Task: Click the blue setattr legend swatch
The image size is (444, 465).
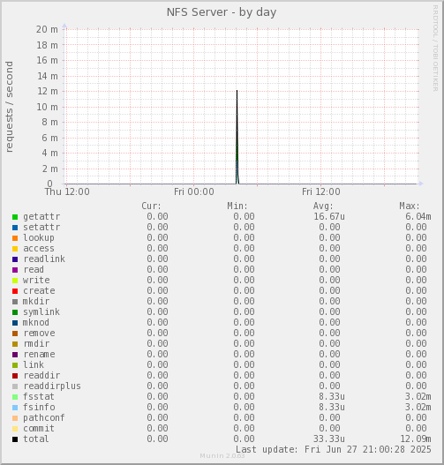Action: [15, 228]
